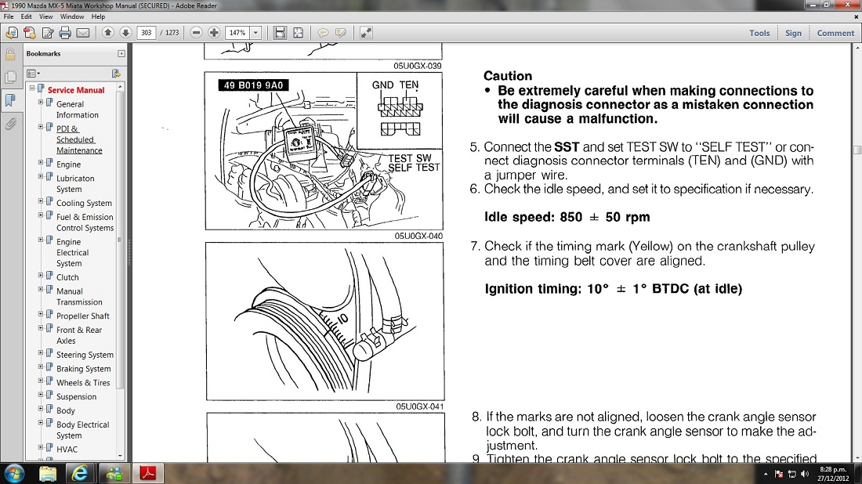The width and height of the screenshot is (862, 484).
Task: Switch to read mode expand icon
Action: point(366,32)
